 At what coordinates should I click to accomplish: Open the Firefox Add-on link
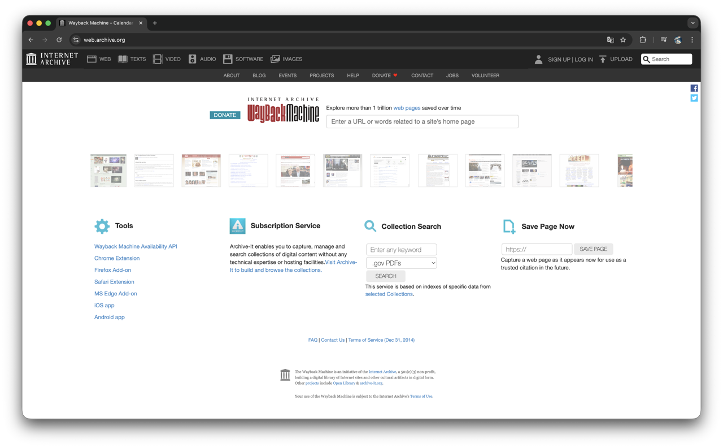pos(112,270)
